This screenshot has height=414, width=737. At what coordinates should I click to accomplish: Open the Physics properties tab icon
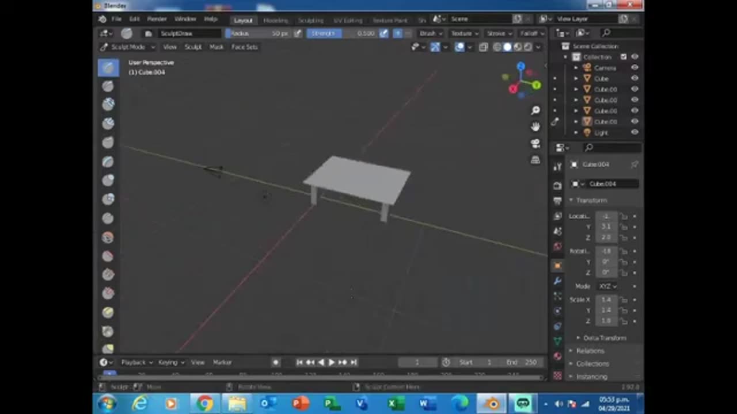coord(557,311)
